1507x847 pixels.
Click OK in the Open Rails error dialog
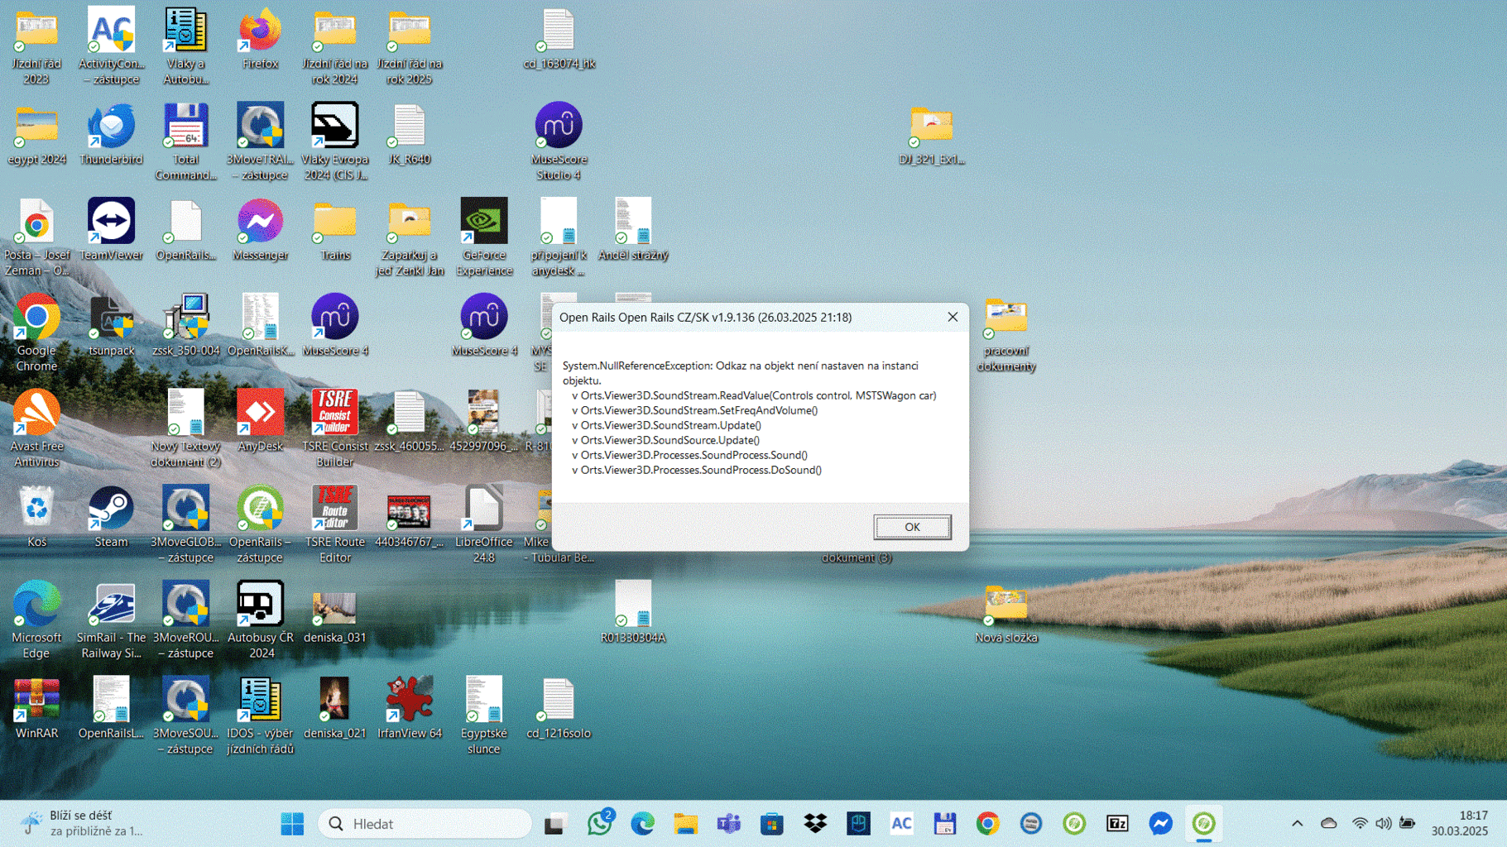(912, 527)
